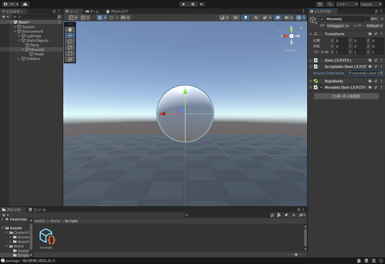Open the undo history icon

[x=320, y=4]
